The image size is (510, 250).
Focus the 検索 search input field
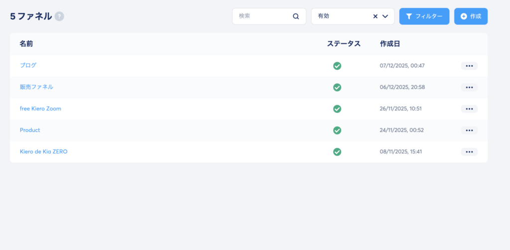coord(264,16)
